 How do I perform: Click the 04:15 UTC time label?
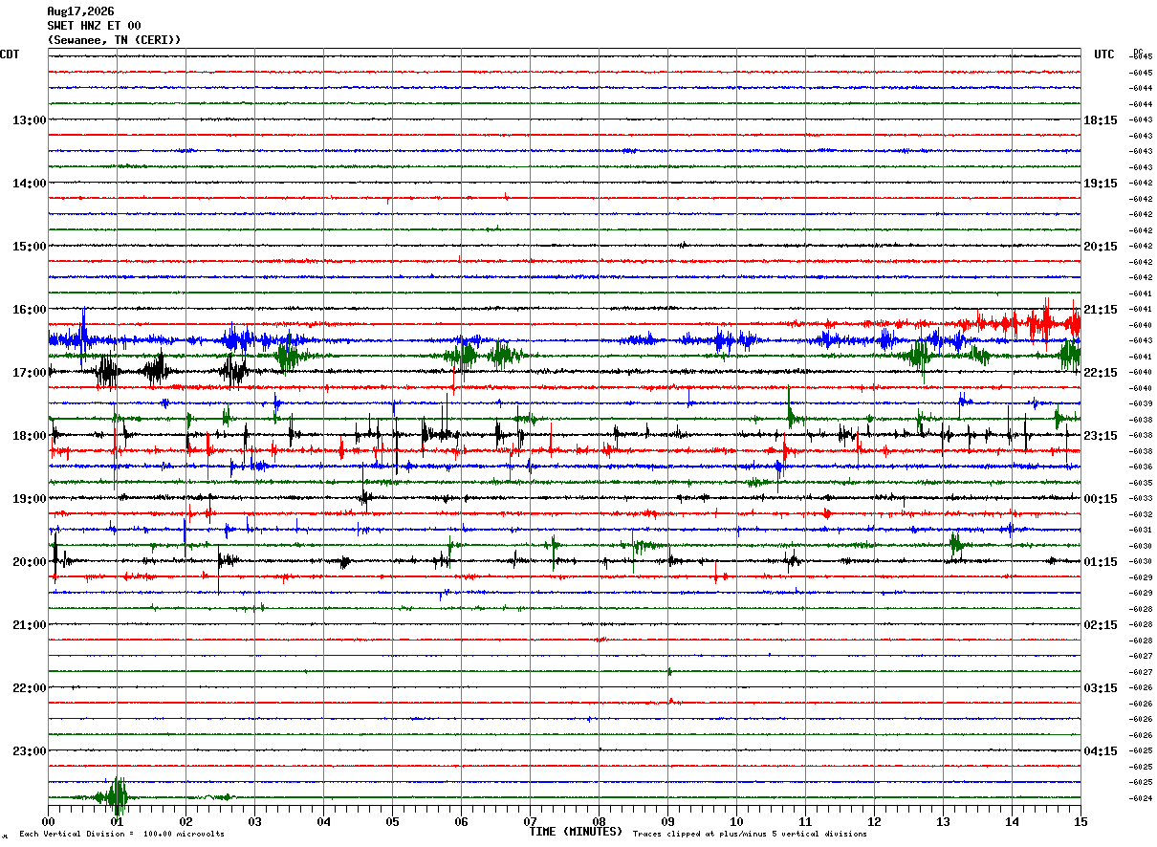(1101, 751)
